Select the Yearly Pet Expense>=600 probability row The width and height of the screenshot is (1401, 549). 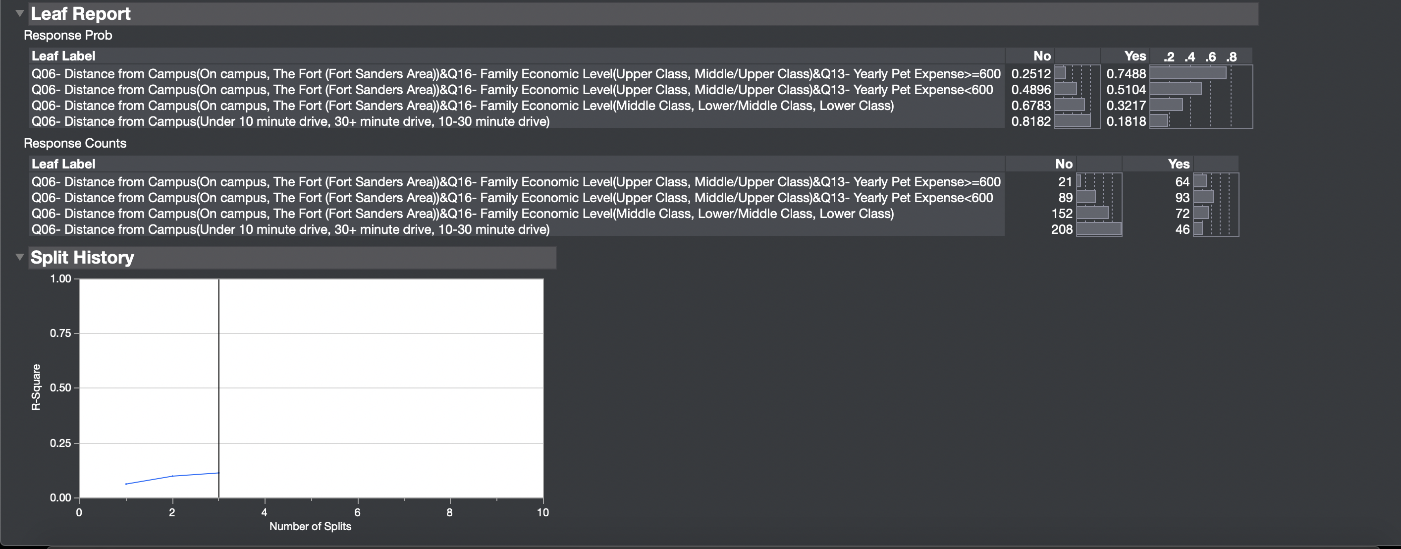[x=516, y=74]
